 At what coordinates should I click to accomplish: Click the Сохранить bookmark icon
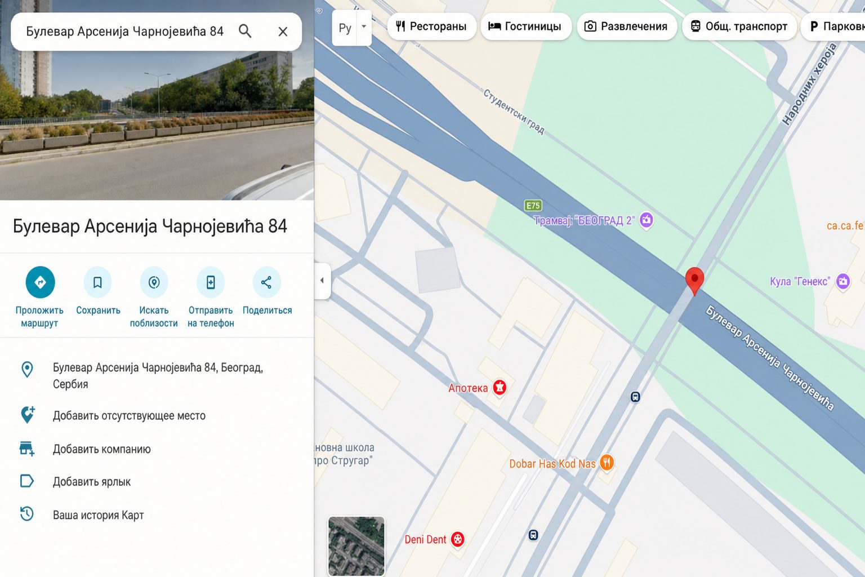pyautogui.click(x=97, y=282)
